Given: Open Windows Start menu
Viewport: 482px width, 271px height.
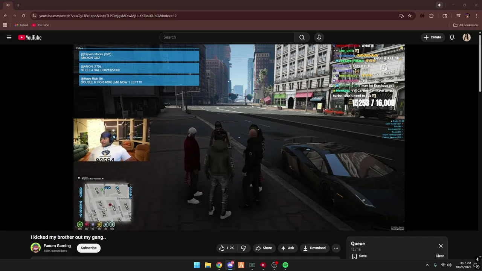Looking at the screenshot, I should pos(197,265).
